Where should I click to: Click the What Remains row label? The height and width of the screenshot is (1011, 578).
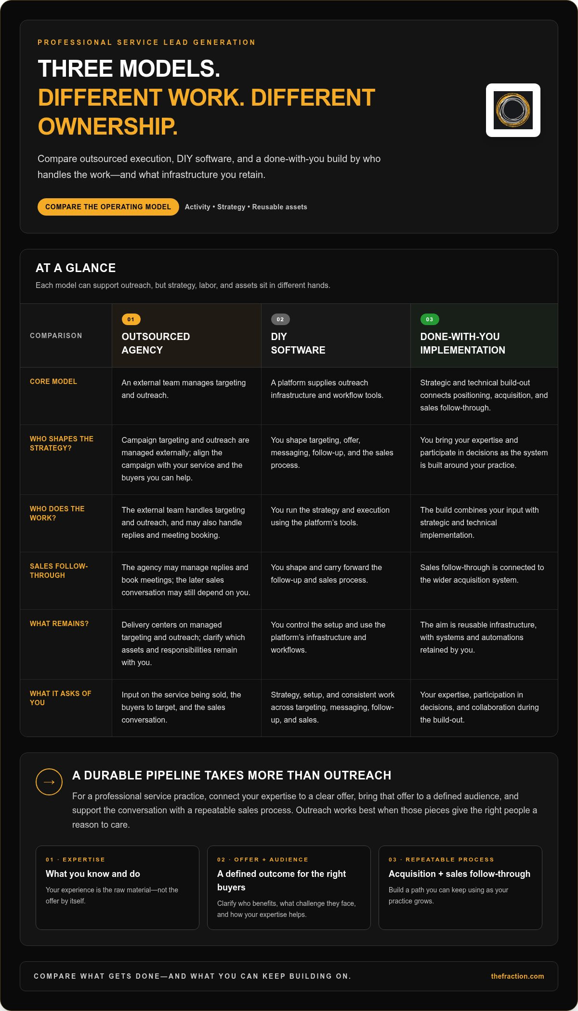pyautogui.click(x=59, y=624)
